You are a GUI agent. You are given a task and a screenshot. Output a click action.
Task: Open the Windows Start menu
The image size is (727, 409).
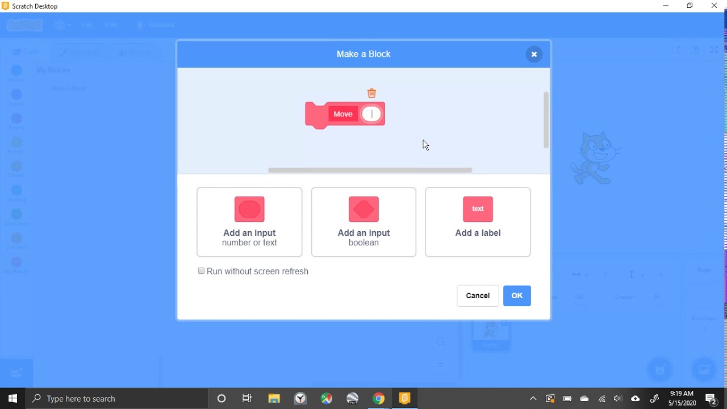tap(13, 399)
